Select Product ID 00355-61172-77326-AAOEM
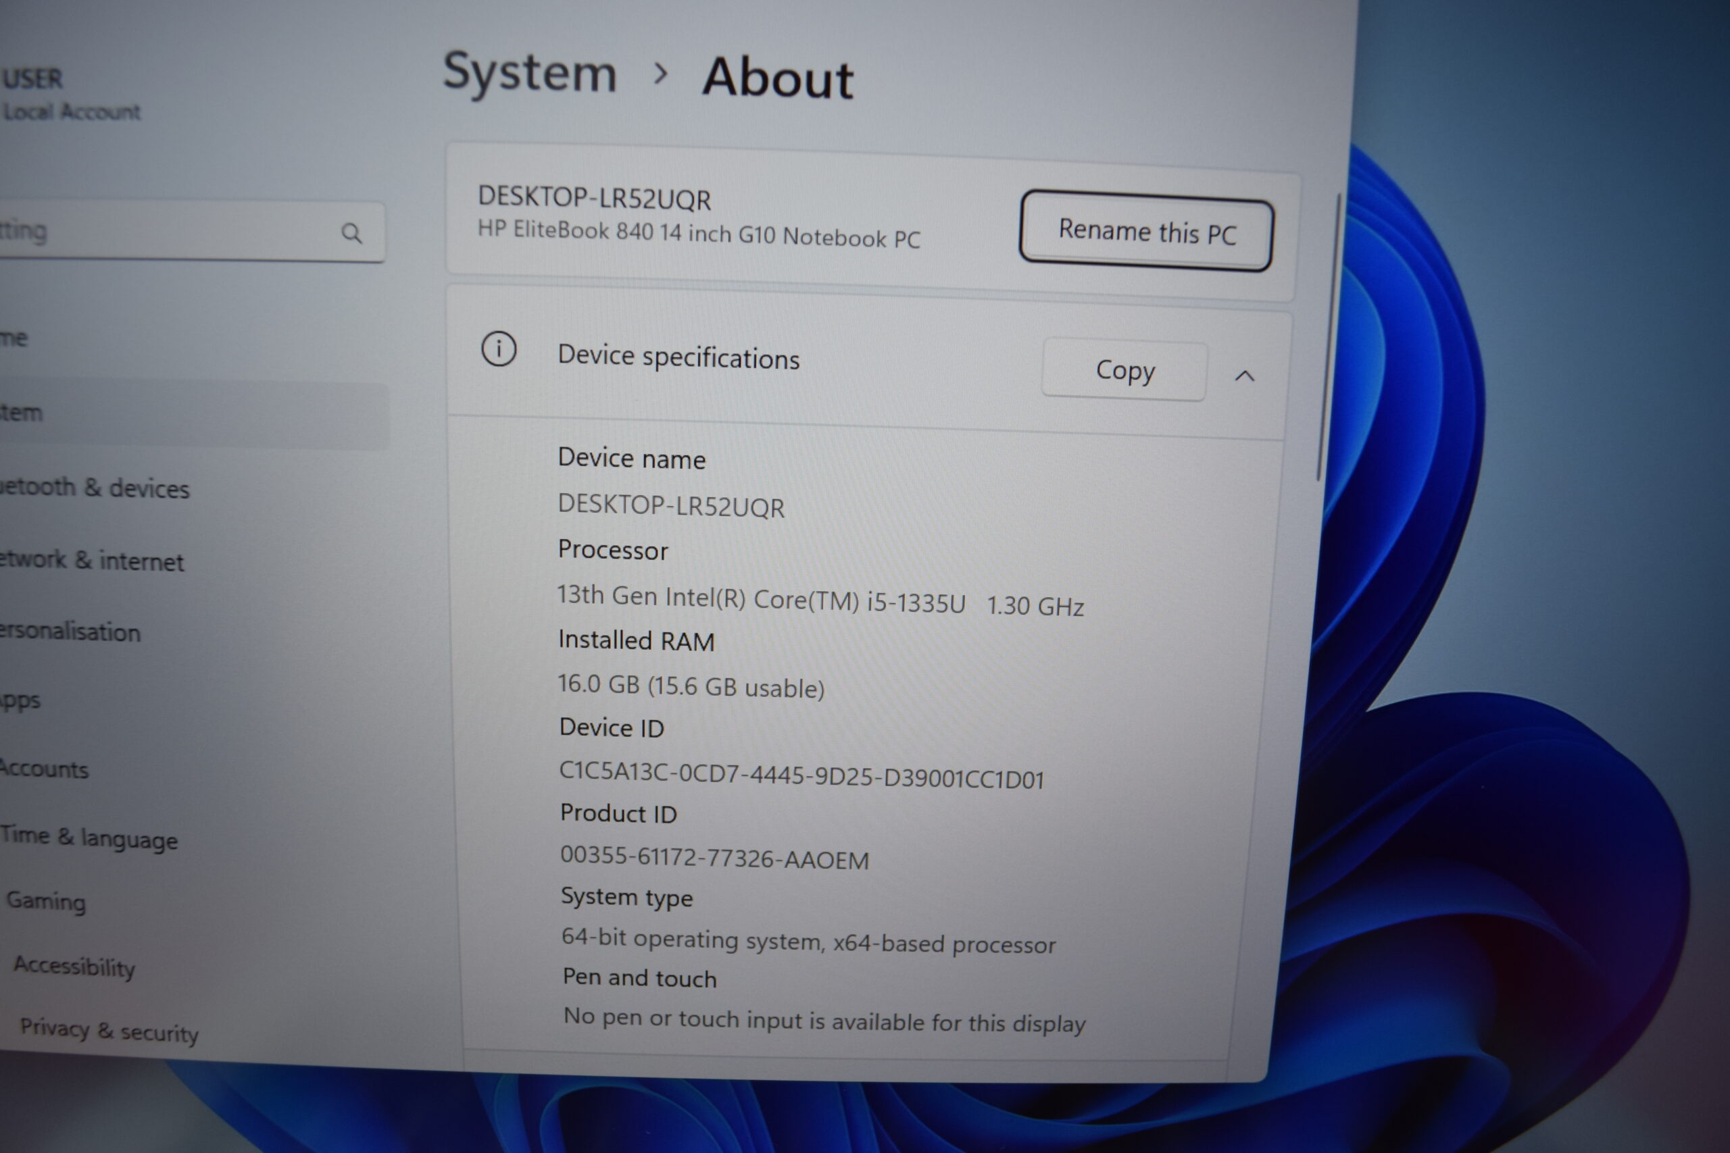This screenshot has height=1153, width=1730. [x=714, y=857]
